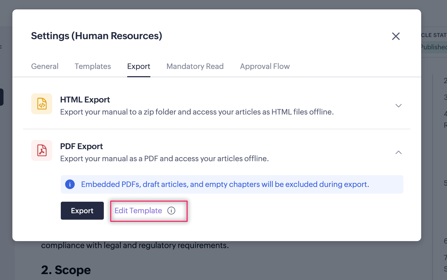Image resolution: width=447 pixels, height=280 pixels.
Task: Click the Settings (Human Resources) title
Action: coord(97,36)
